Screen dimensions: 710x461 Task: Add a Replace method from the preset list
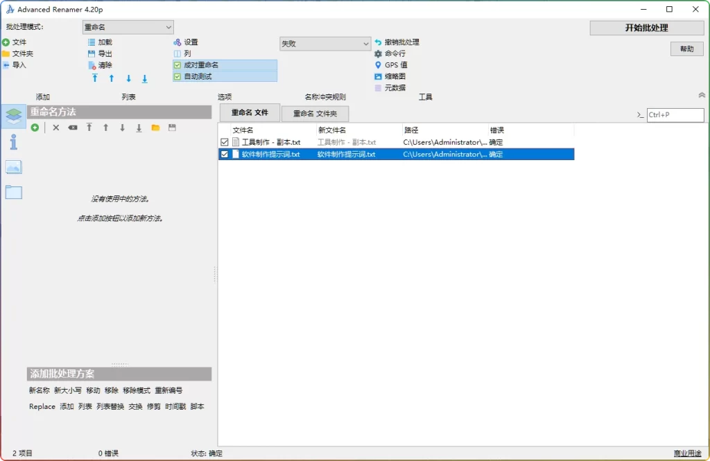(x=41, y=406)
